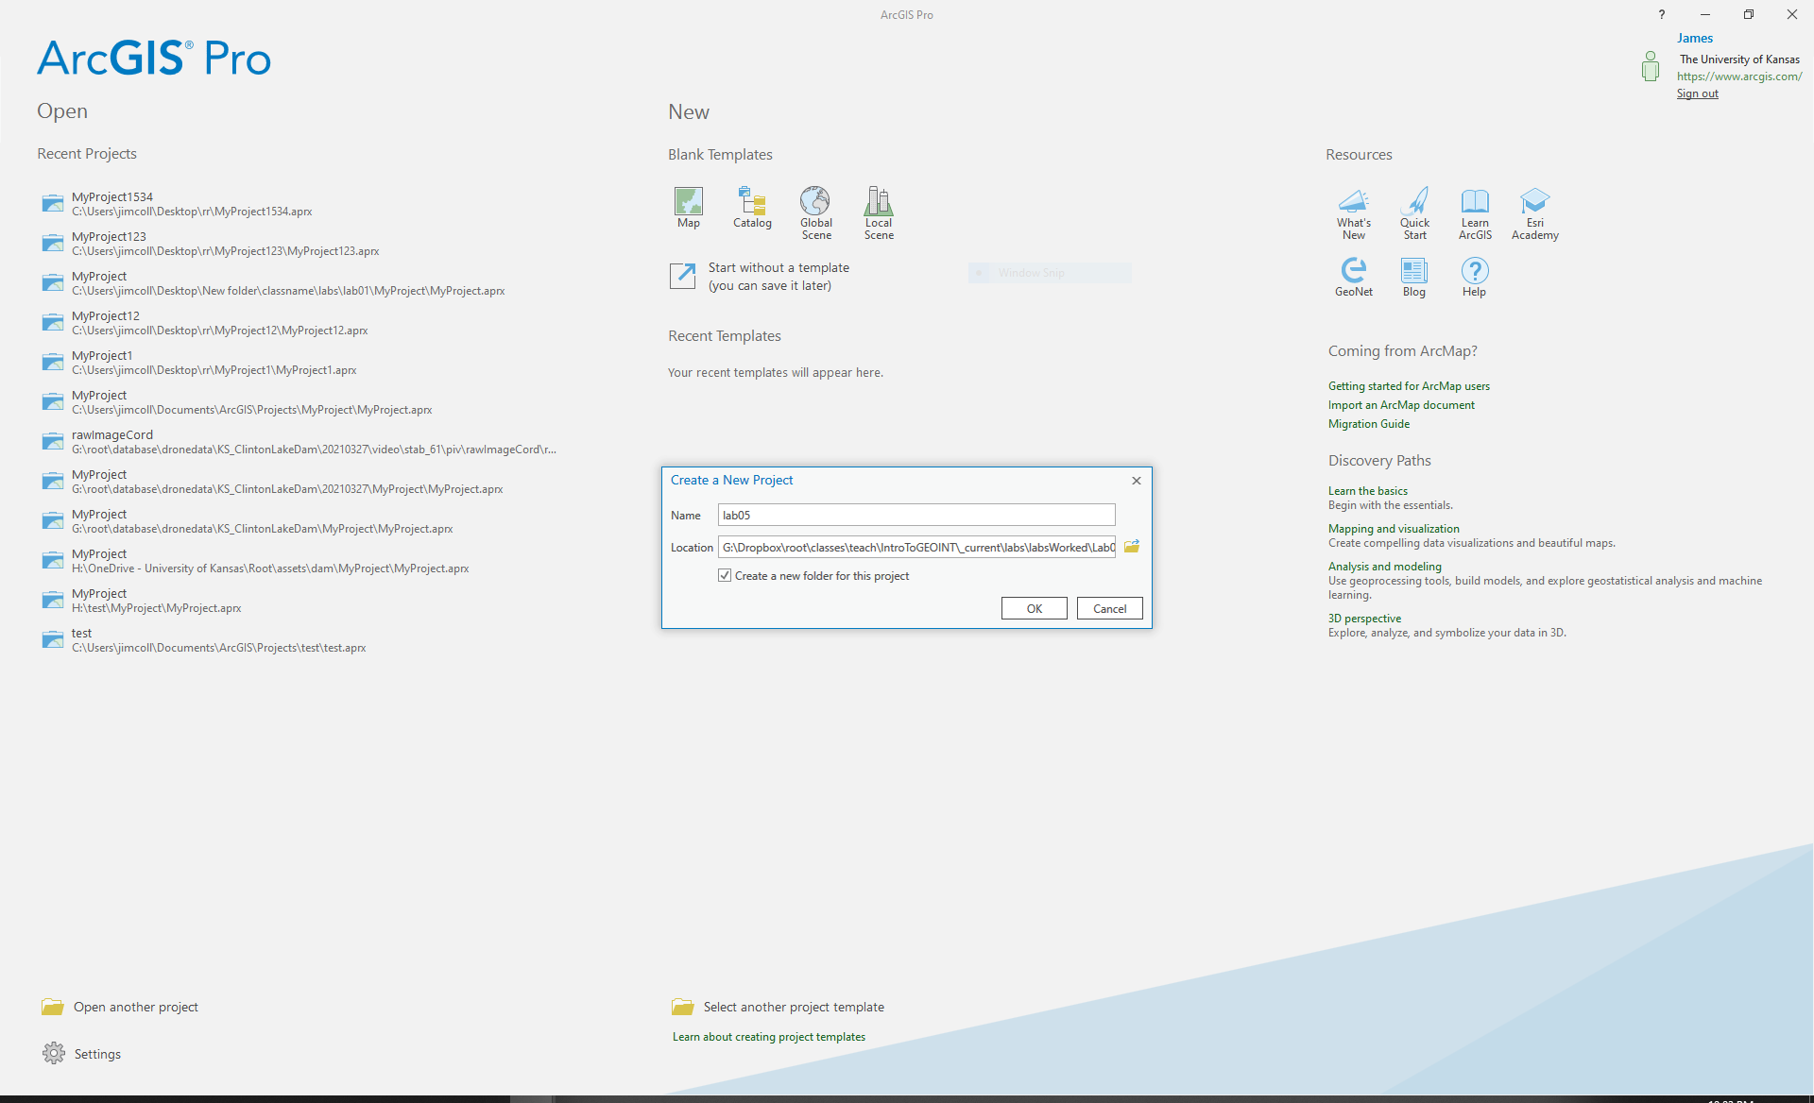The height and width of the screenshot is (1103, 1814).
Task: Open the Quick Start rocket icon
Action: [x=1414, y=200]
